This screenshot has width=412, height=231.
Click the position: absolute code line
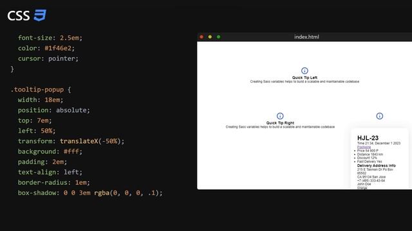[54, 110]
